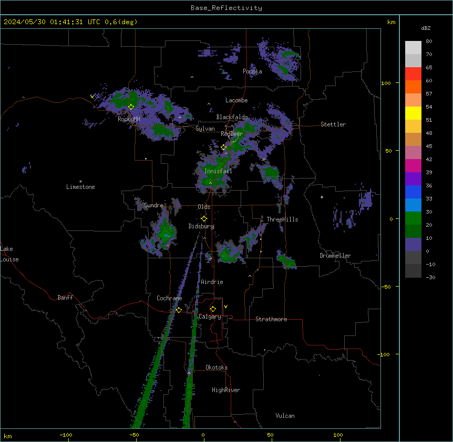Viewport: 453px width, 442px height.
Task: Click the Stettler label
Action: point(333,124)
